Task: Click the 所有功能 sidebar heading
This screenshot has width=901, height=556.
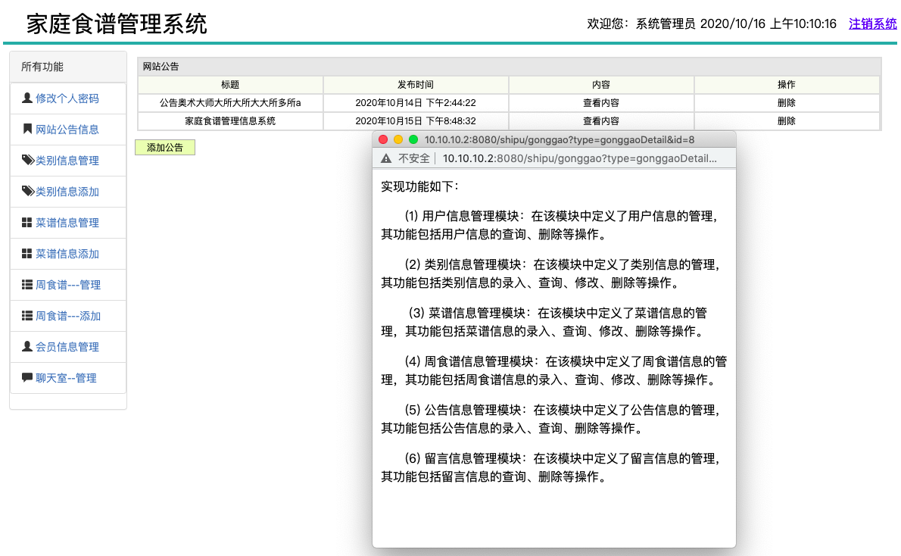Action: pyautogui.click(x=42, y=67)
